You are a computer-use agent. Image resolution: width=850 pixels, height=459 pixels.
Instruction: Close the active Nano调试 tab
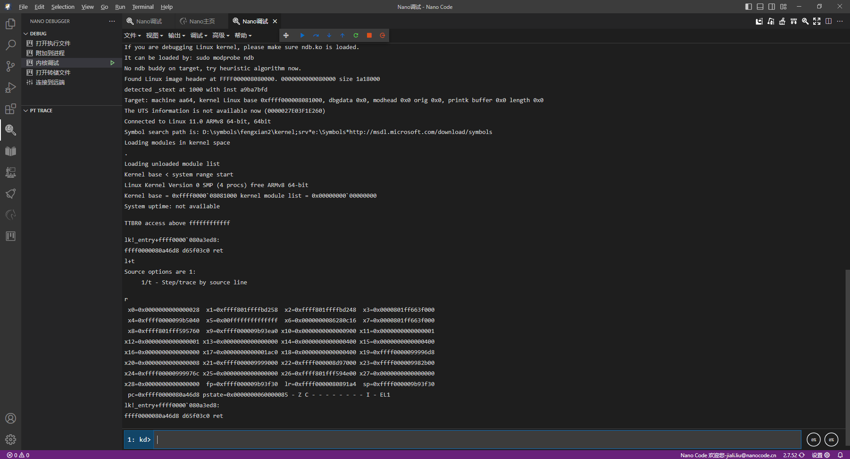[x=275, y=21]
